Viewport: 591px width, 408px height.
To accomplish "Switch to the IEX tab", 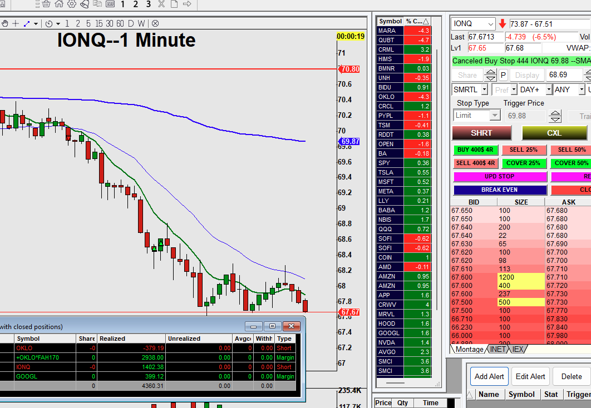I will coord(518,349).
